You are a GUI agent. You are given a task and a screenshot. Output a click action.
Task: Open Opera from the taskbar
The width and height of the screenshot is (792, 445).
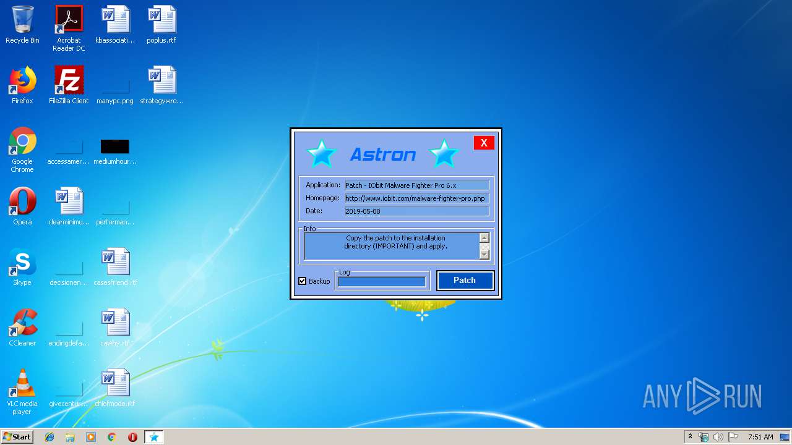[132, 437]
